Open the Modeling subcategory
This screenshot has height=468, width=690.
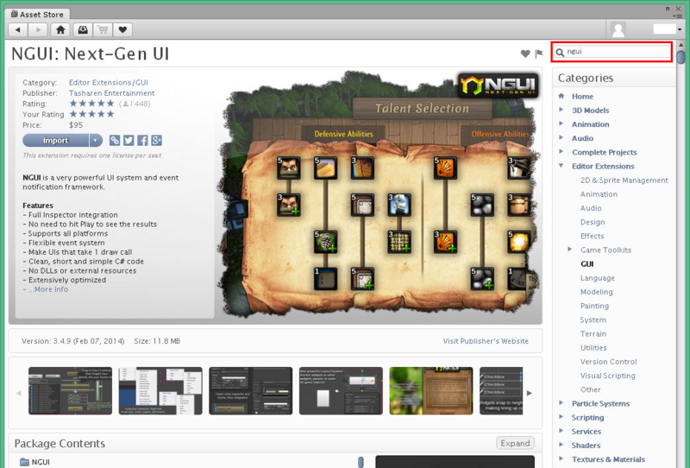(x=596, y=292)
